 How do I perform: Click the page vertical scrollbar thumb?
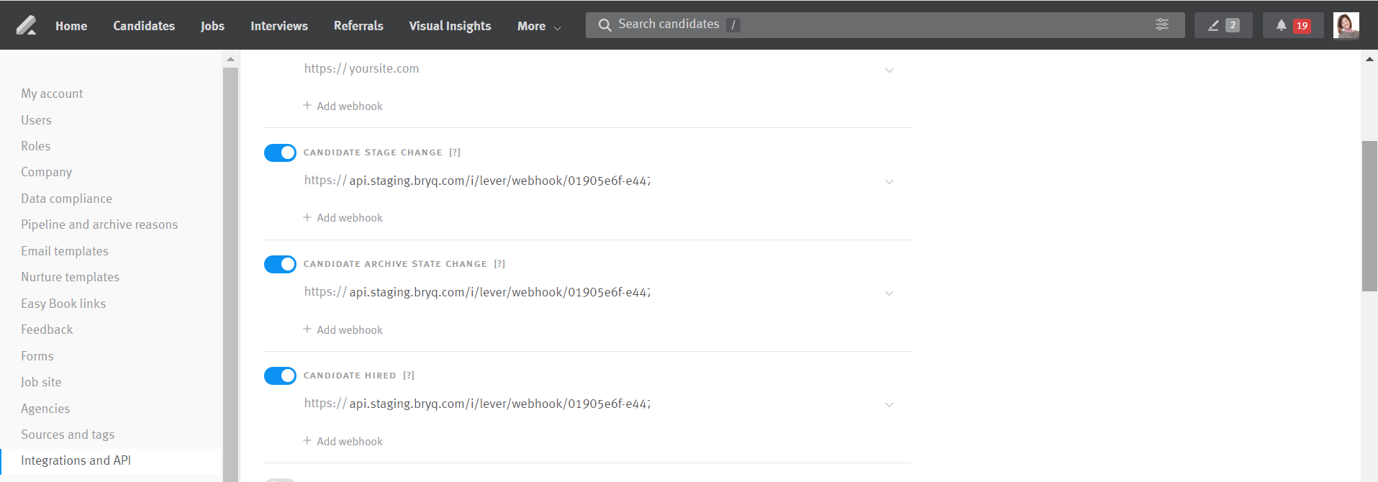click(x=1369, y=216)
